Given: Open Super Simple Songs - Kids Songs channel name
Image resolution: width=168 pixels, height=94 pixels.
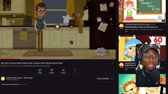Looking at the screenshot, I should [x=19, y=78].
